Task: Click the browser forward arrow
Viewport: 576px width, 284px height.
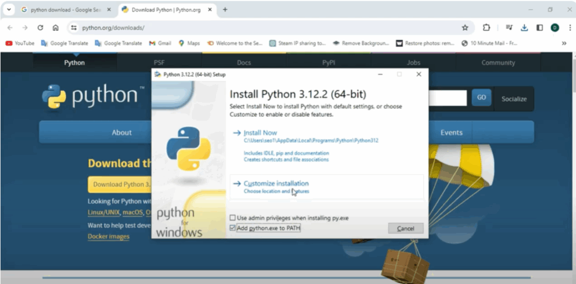Action: click(25, 28)
